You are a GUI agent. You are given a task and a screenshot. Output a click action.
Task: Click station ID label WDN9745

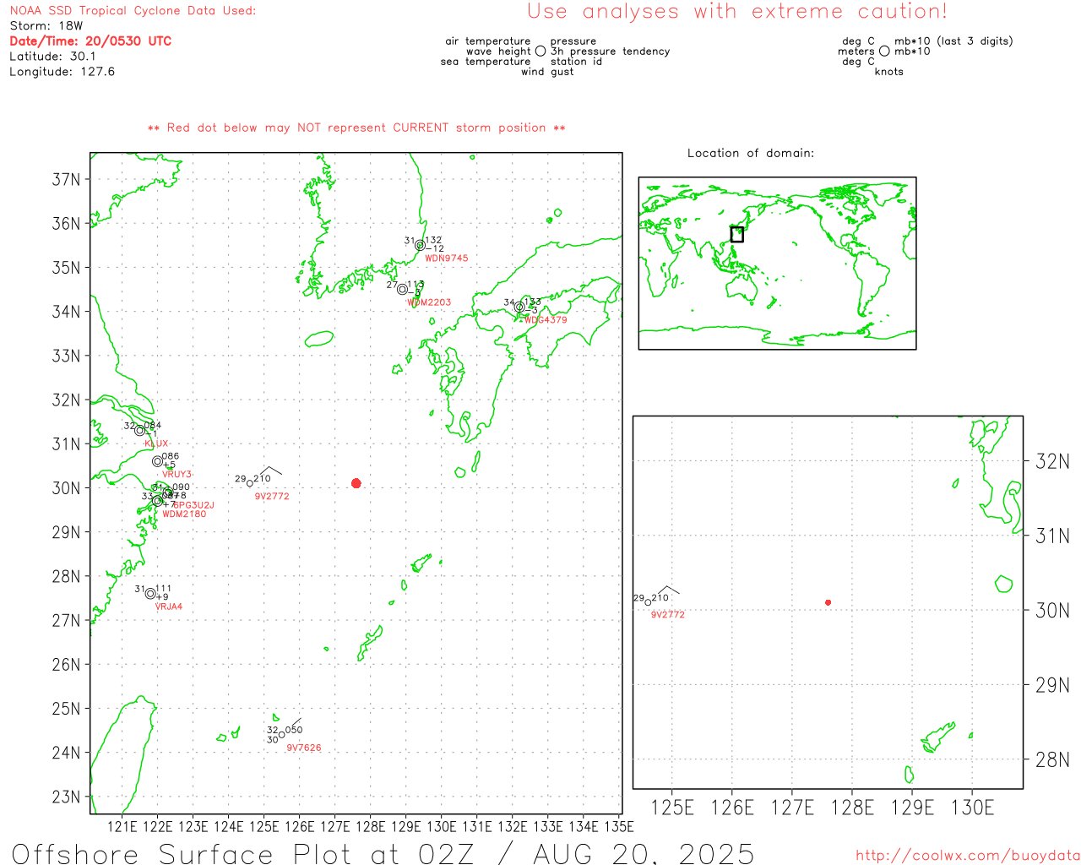tap(446, 258)
